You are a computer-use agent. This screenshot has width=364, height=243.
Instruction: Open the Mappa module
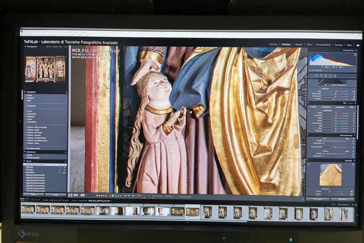(299, 44)
